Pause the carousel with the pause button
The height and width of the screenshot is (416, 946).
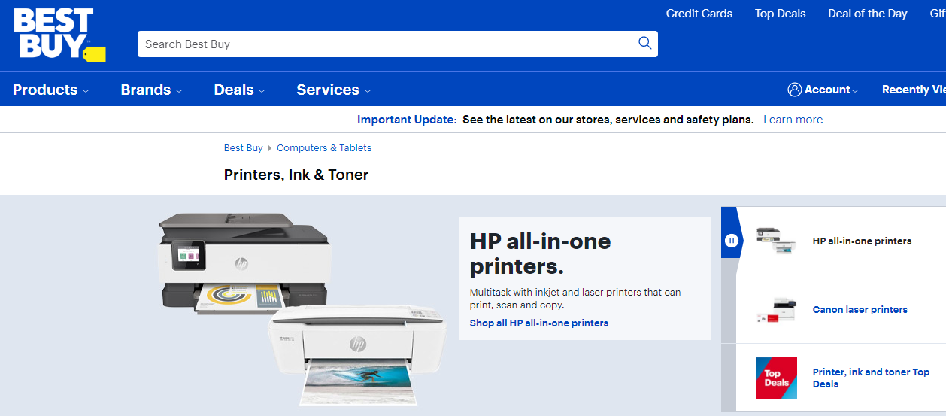point(732,241)
